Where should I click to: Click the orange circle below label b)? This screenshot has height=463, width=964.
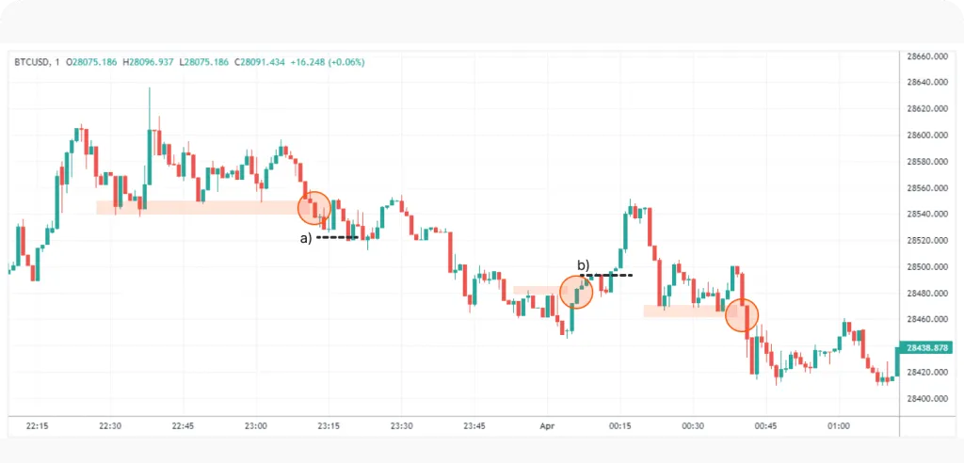pyautogui.click(x=576, y=293)
